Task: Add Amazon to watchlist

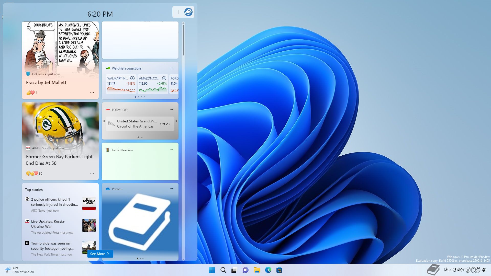Action: coord(164,78)
